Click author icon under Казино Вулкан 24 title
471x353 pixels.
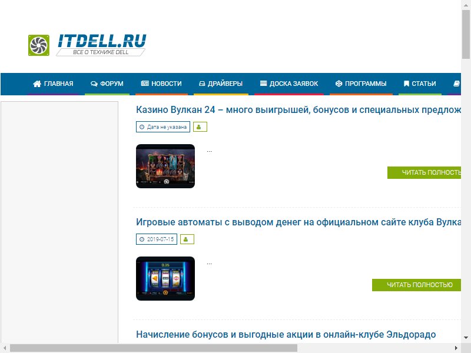coord(200,127)
